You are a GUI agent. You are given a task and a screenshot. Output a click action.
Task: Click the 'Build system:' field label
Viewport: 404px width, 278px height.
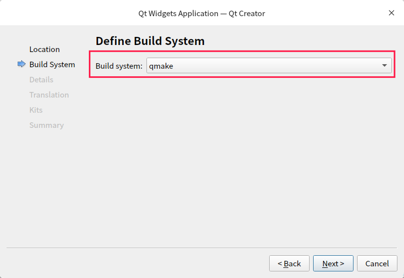[x=119, y=66]
